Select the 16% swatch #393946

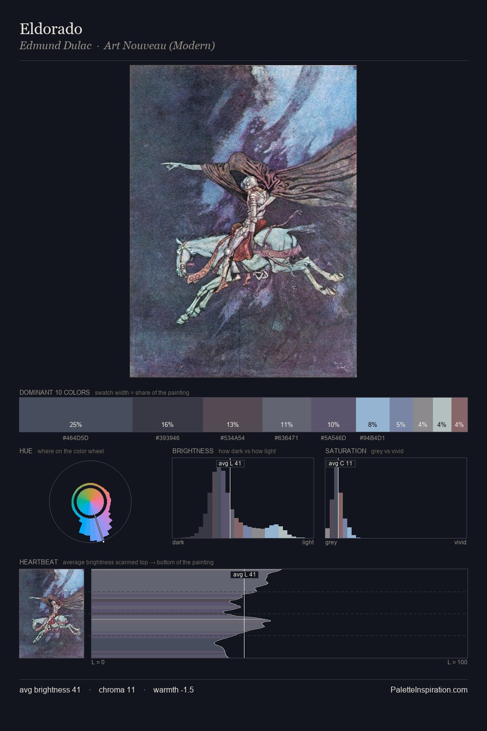click(168, 415)
